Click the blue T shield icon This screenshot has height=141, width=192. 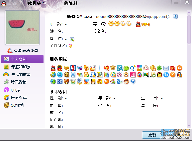[133, 81]
